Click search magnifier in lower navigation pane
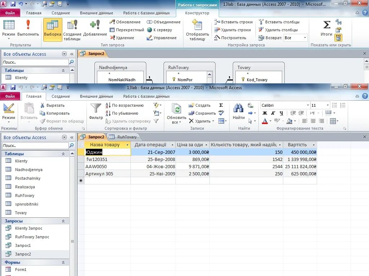 (x=72, y=146)
